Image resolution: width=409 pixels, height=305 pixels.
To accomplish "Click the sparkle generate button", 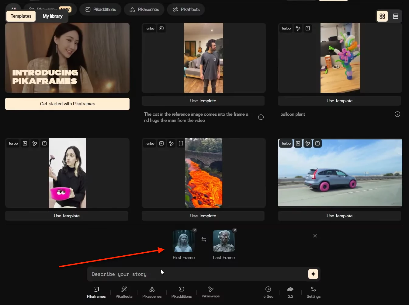I will [313, 274].
